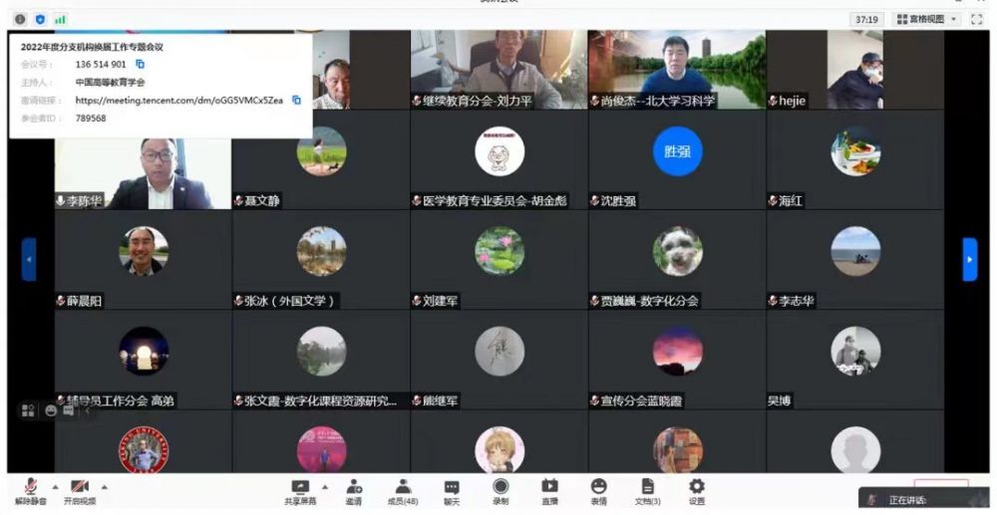Turn on the camera (开启视频)
The width and height of the screenshot is (997, 515).
[x=80, y=488]
